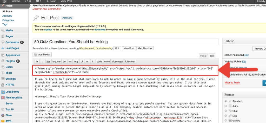Click the Get Shortlink button
Image resolution: width=266 pixels, height=123 pixels.
coord(145,49)
